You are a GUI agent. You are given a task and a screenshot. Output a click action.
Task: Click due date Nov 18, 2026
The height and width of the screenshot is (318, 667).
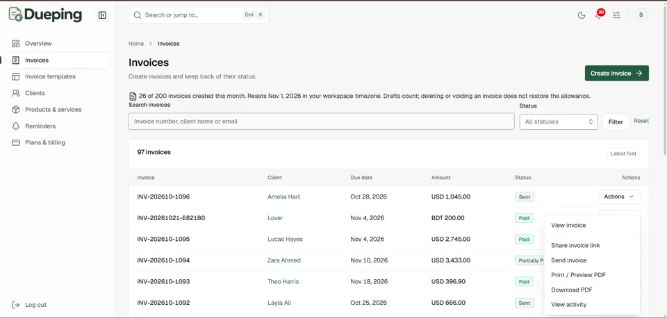coord(369,281)
